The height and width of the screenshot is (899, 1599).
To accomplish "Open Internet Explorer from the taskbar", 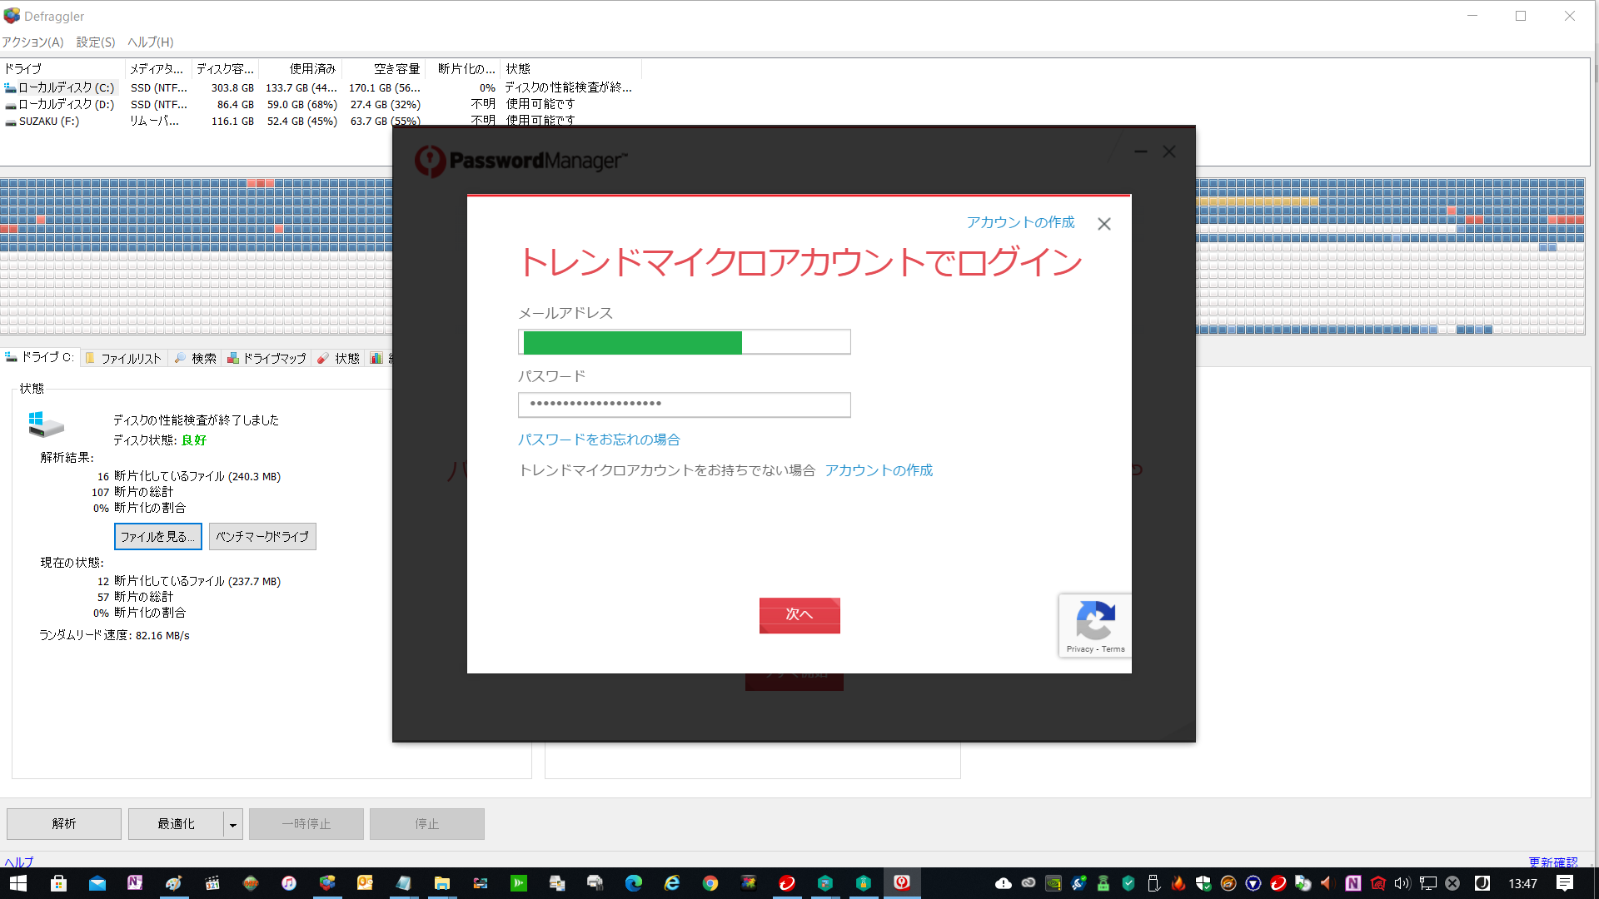I will click(x=672, y=883).
